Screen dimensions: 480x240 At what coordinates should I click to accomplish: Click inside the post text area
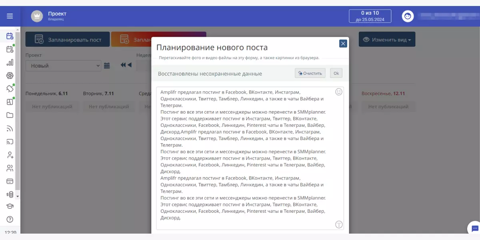pos(250,158)
